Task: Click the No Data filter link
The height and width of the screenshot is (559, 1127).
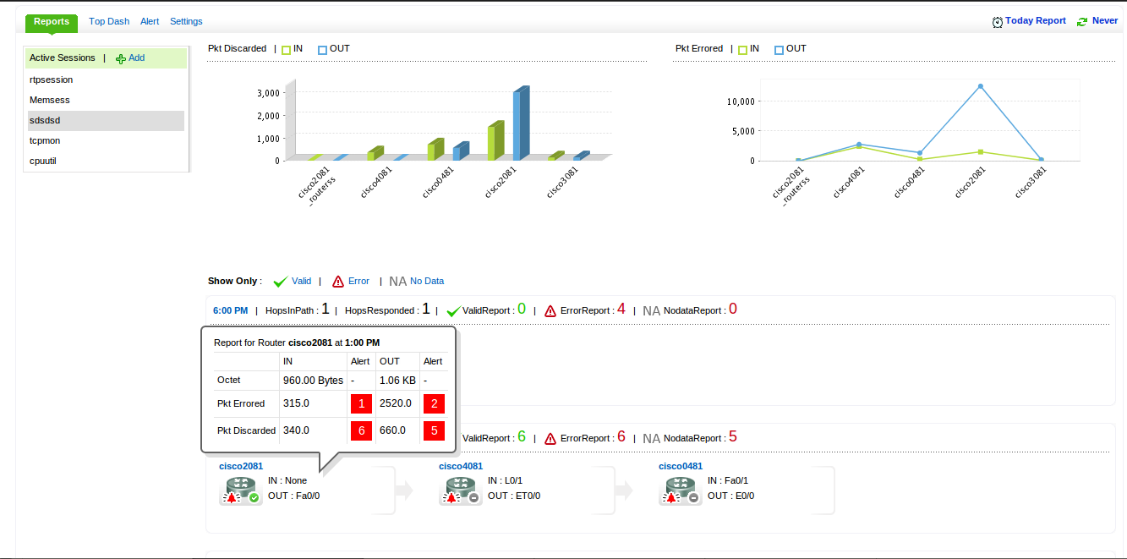Action: pos(427,281)
